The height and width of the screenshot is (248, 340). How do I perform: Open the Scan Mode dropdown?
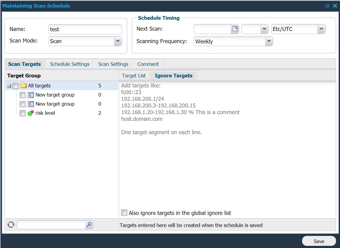pyautogui.click(x=118, y=41)
